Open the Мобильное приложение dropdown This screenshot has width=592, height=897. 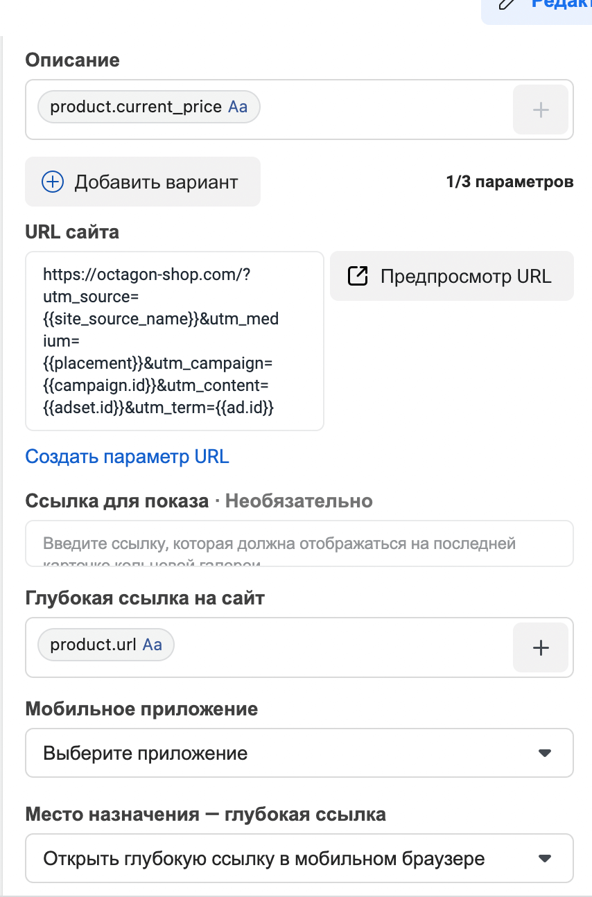(x=298, y=753)
